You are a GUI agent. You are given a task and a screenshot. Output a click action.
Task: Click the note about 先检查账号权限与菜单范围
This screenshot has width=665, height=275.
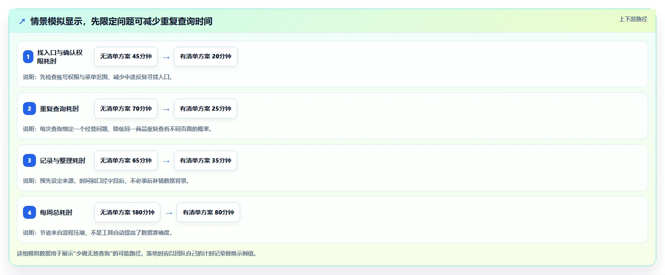pos(98,77)
